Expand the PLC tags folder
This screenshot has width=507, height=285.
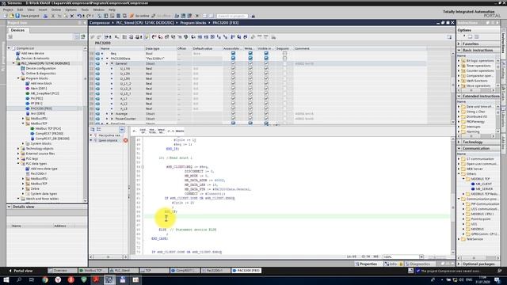click(18, 158)
